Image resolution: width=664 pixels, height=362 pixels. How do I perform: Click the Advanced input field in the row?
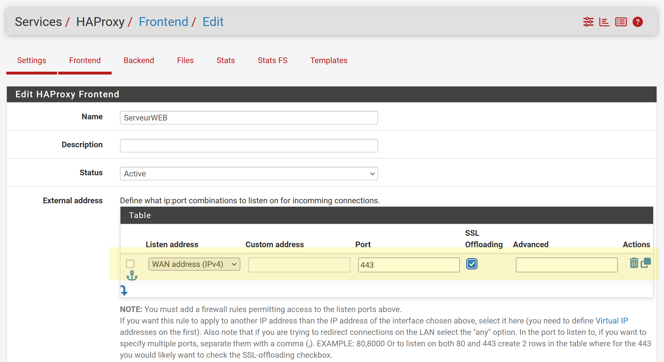click(567, 265)
